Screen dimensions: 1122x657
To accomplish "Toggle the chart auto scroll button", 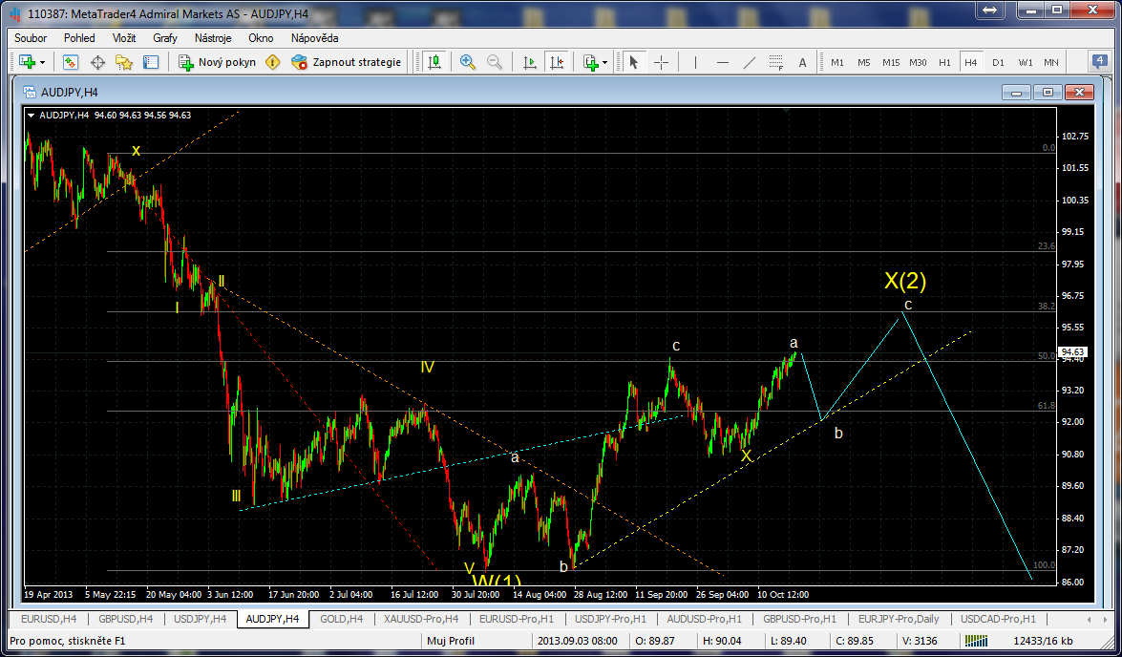I will pyautogui.click(x=530, y=62).
